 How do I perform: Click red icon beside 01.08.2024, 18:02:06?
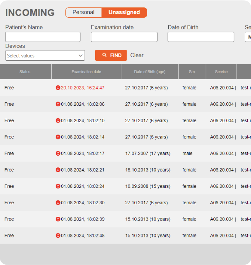(58, 104)
